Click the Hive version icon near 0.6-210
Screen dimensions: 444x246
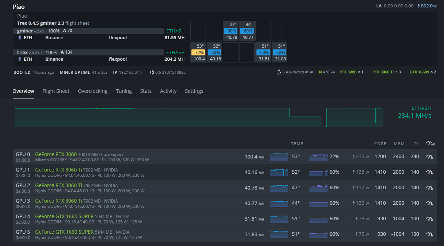152,72
